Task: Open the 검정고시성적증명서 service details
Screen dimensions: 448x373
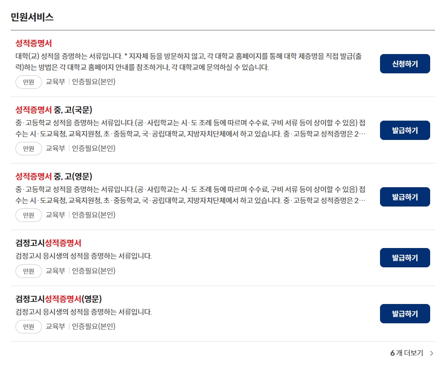Action: point(46,243)
